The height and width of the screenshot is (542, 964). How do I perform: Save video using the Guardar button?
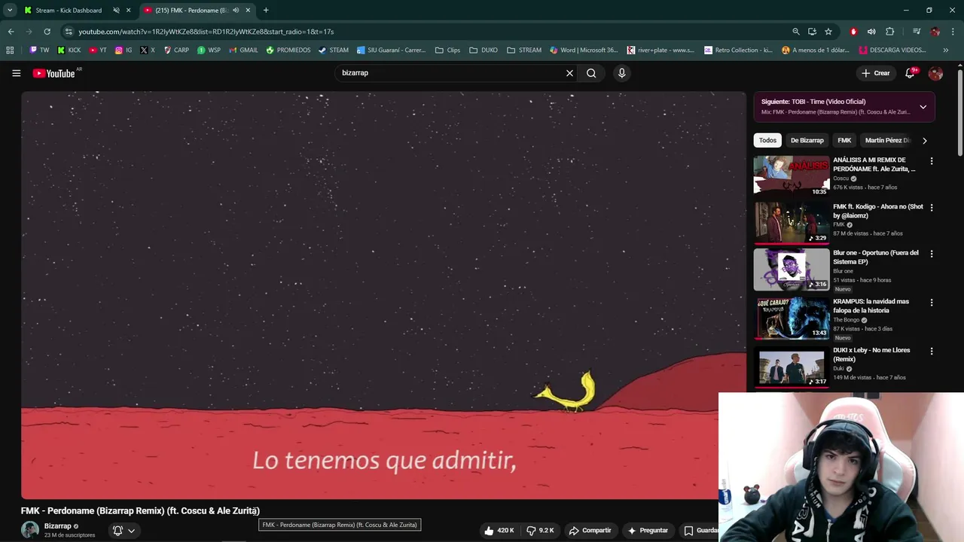700,530
